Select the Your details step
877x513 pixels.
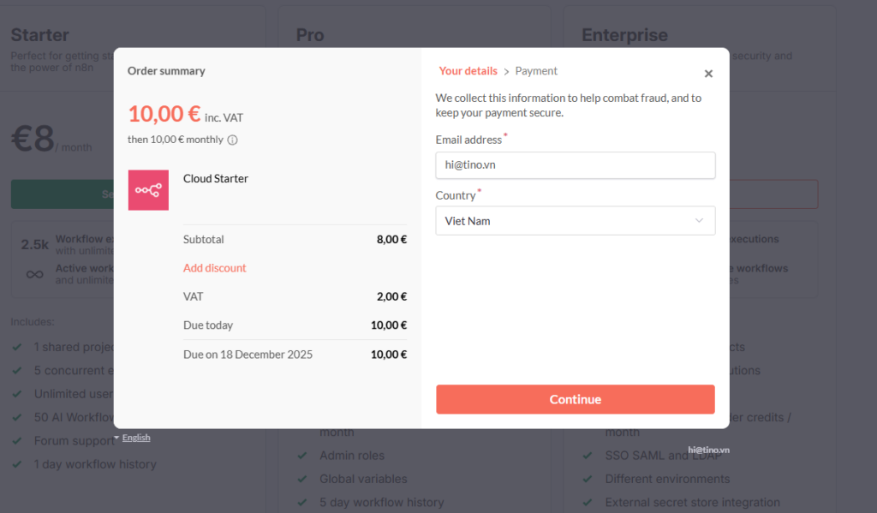click(468, 71)
